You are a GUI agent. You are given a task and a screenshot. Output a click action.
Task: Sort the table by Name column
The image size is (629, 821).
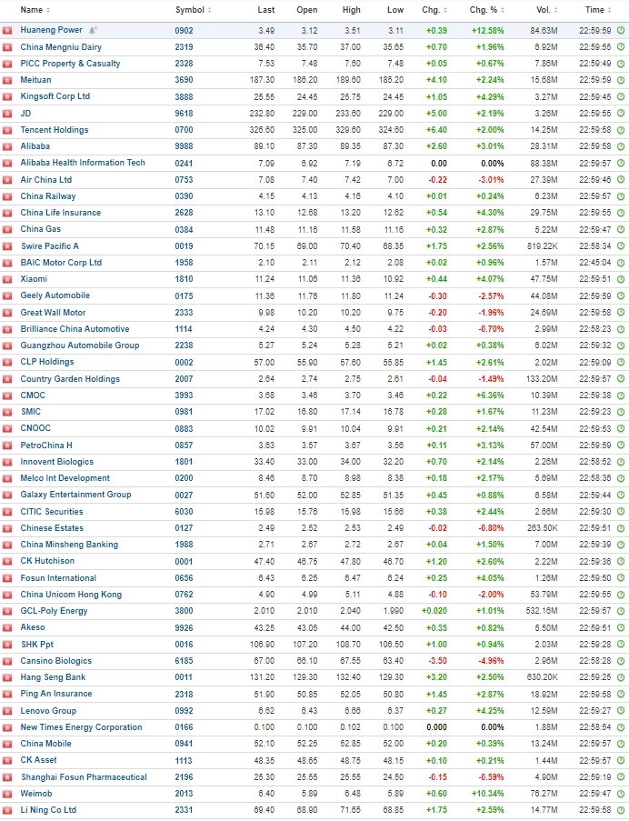tap(35, 10)
